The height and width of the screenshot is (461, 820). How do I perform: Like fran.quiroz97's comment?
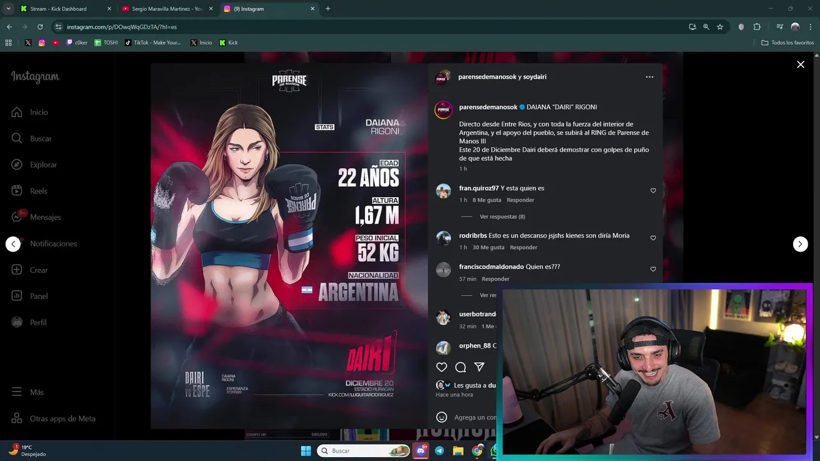click(653, 191)
